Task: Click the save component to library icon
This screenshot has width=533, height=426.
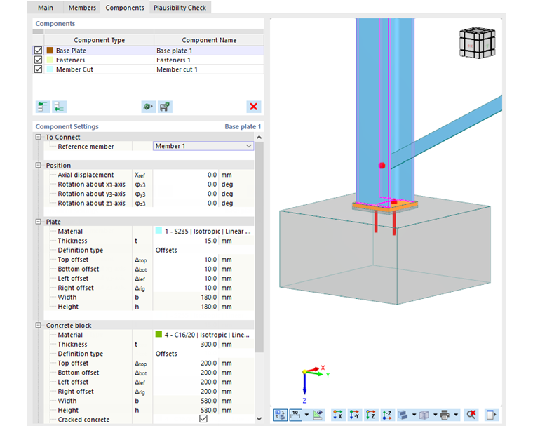Action: [165, 107]
